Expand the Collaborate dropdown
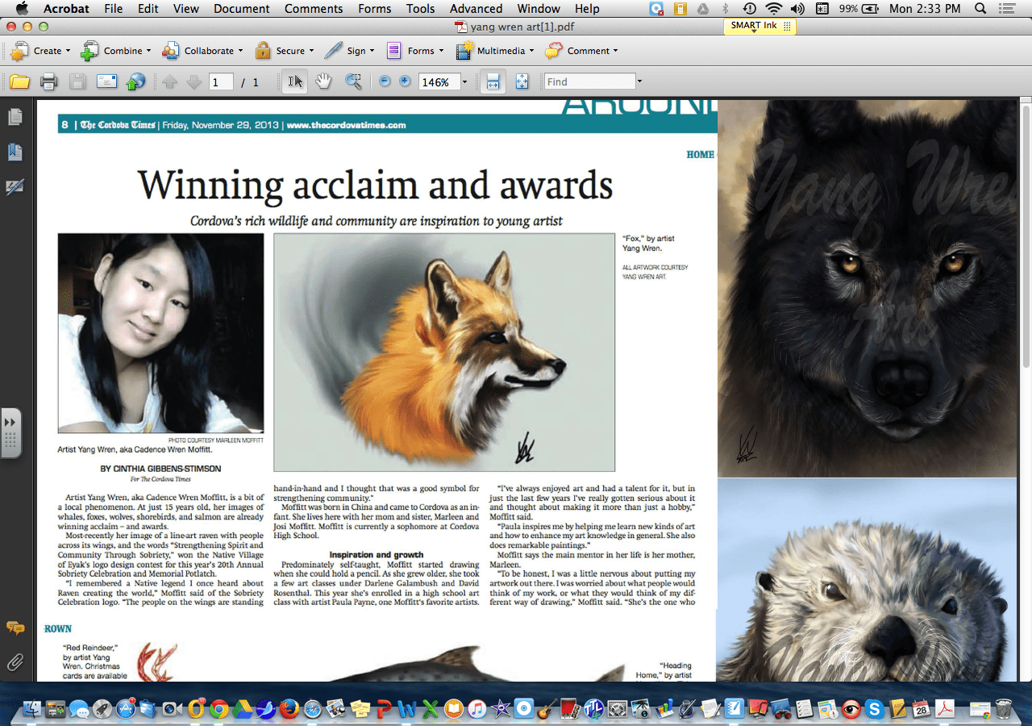The image size is (1032, 726). click(202, 51)
